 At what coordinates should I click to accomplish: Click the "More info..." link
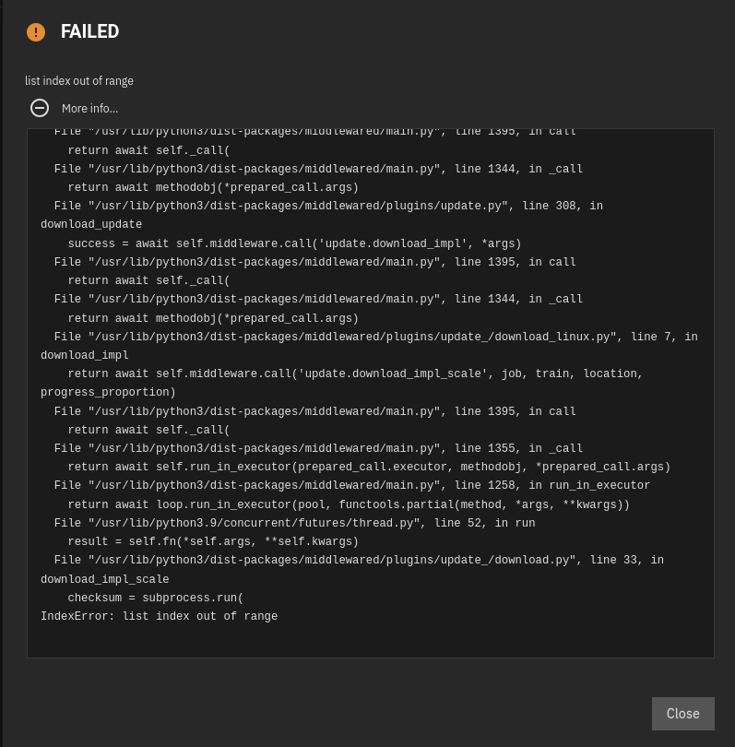click(89, 109)
